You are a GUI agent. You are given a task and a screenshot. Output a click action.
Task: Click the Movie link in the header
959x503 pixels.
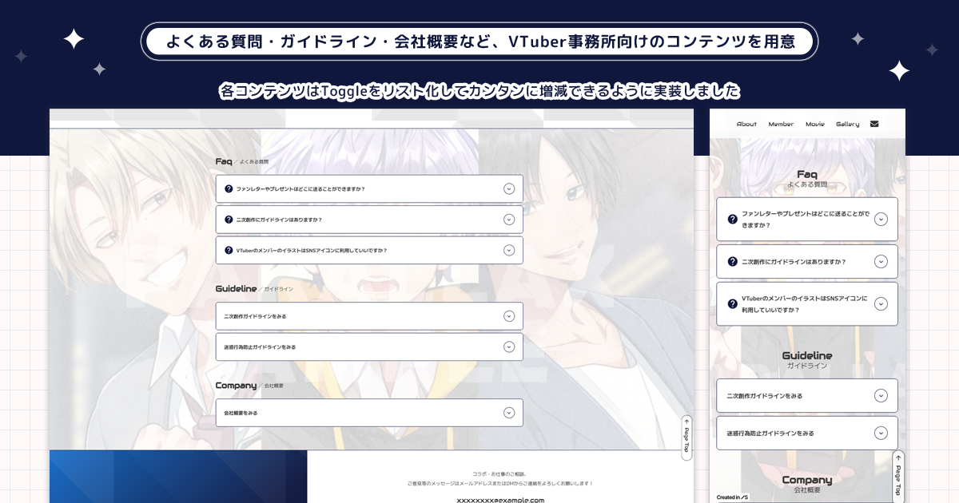point(816,124)
